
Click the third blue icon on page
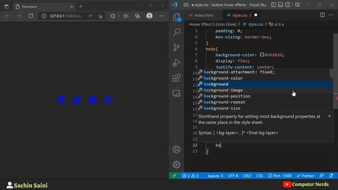coord(93,100)
